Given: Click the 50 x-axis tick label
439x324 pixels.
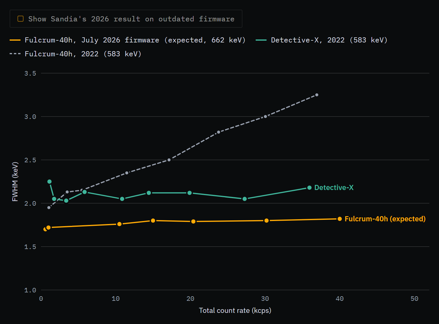Looking at the screenshot, I should (x=414, y=299).
